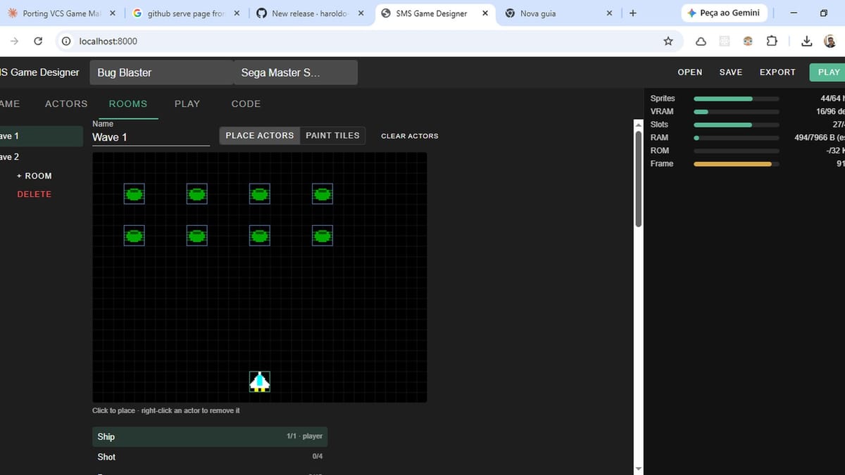Screen dimensions: 845x475
Task: Edit the room Name field Wave 1
Action: point(151,137)
